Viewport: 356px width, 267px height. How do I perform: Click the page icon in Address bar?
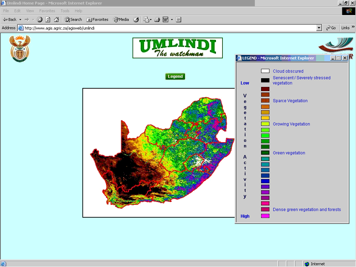21,28
